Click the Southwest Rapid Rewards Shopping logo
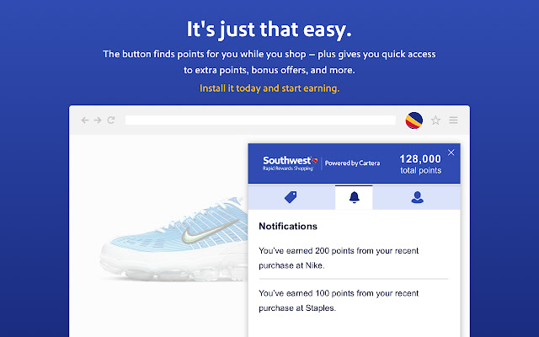The image size is (539, 337). point(288,163)
